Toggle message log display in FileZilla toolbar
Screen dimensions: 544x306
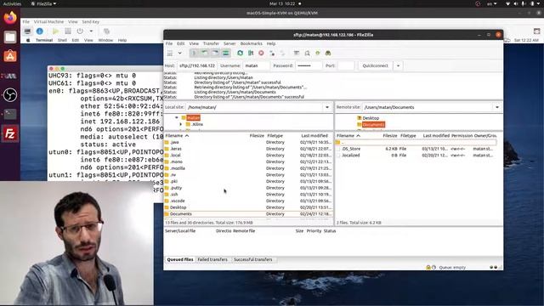click(194, 53)
